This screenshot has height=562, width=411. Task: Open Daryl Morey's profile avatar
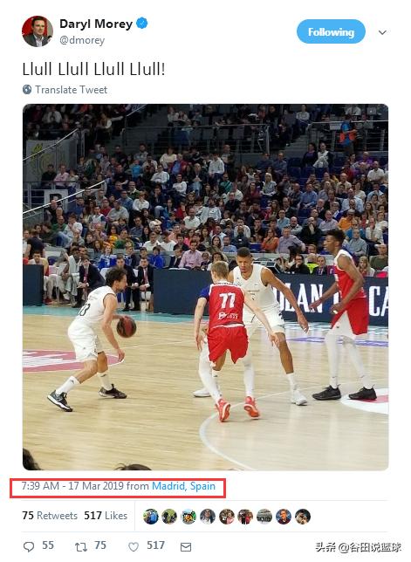point(38,31)
